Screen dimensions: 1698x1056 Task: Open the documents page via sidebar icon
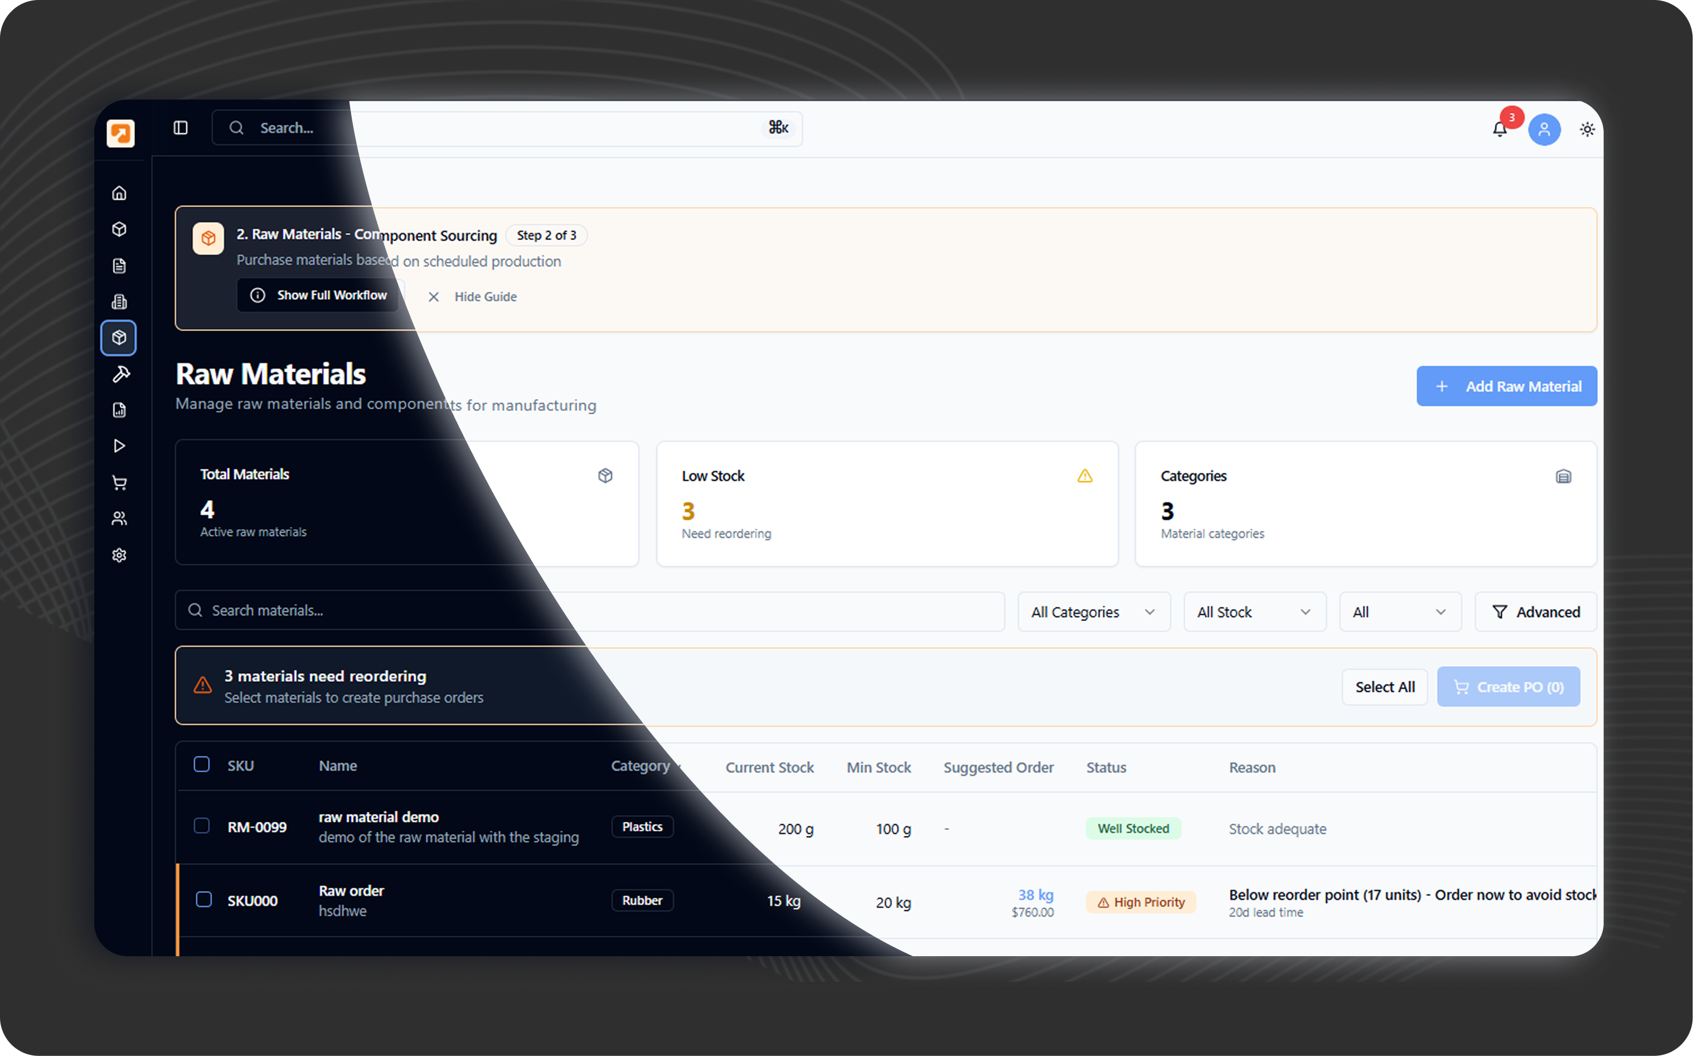tap(119, 265)
